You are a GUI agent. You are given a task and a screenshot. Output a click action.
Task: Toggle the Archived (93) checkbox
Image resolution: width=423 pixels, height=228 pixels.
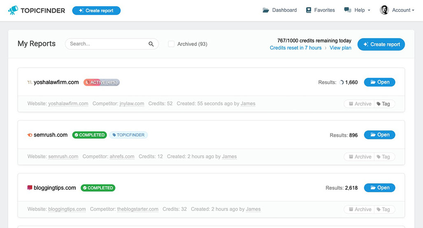click(171, 44)
